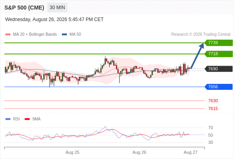
Task: Select the Aug 27 date axis marker
Action: 191,152
